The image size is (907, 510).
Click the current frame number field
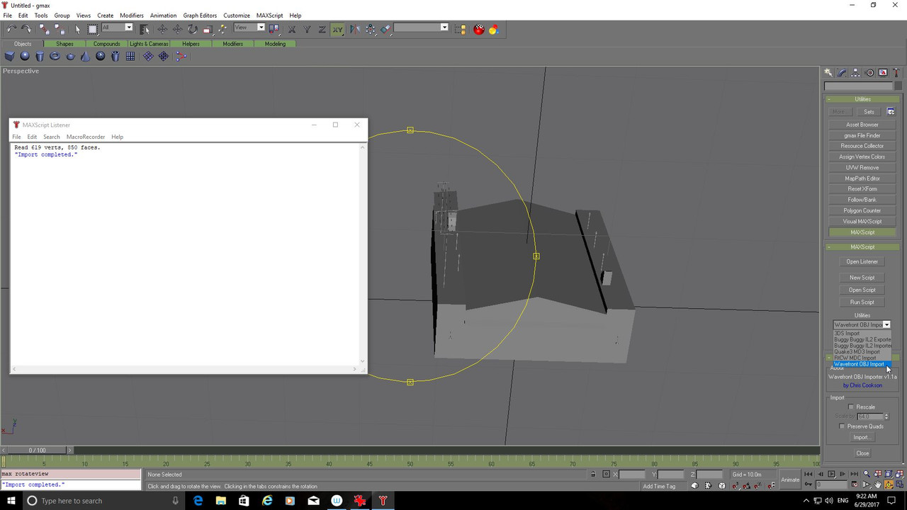[832, 485]
